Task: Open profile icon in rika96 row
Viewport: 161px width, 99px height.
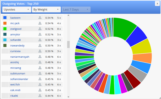Action: (x=40, y=96)
